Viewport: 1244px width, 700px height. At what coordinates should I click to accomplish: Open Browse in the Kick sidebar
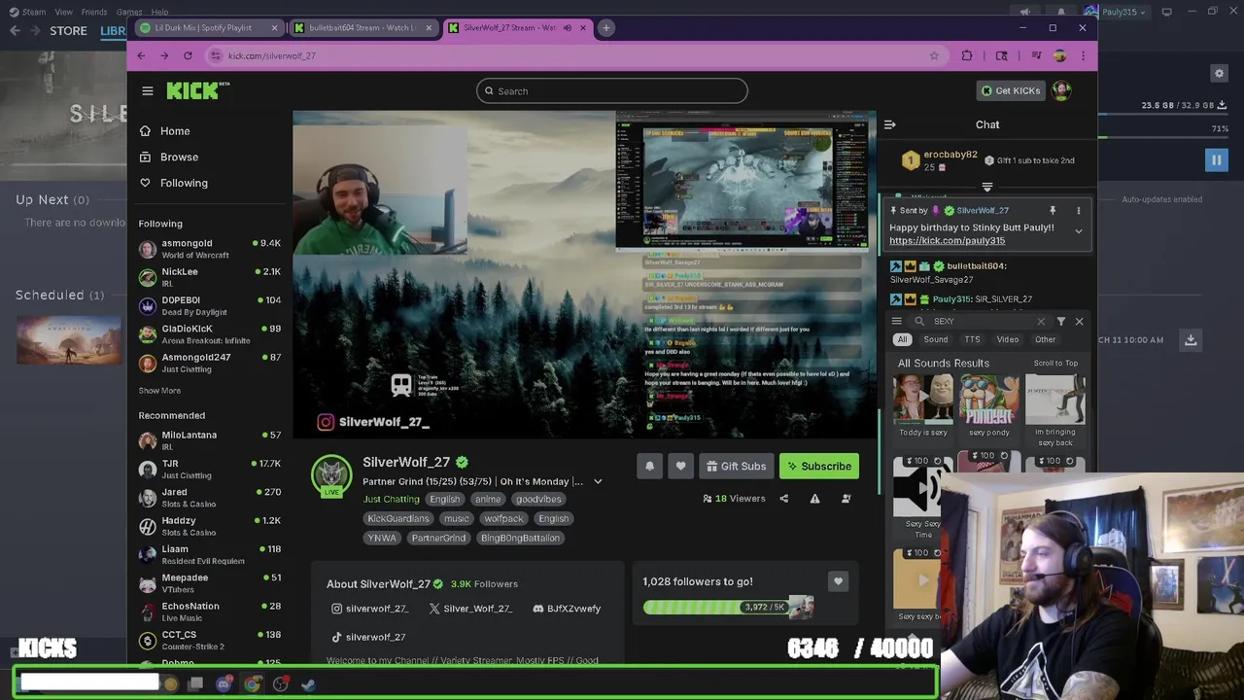click(x=170, y=157)
